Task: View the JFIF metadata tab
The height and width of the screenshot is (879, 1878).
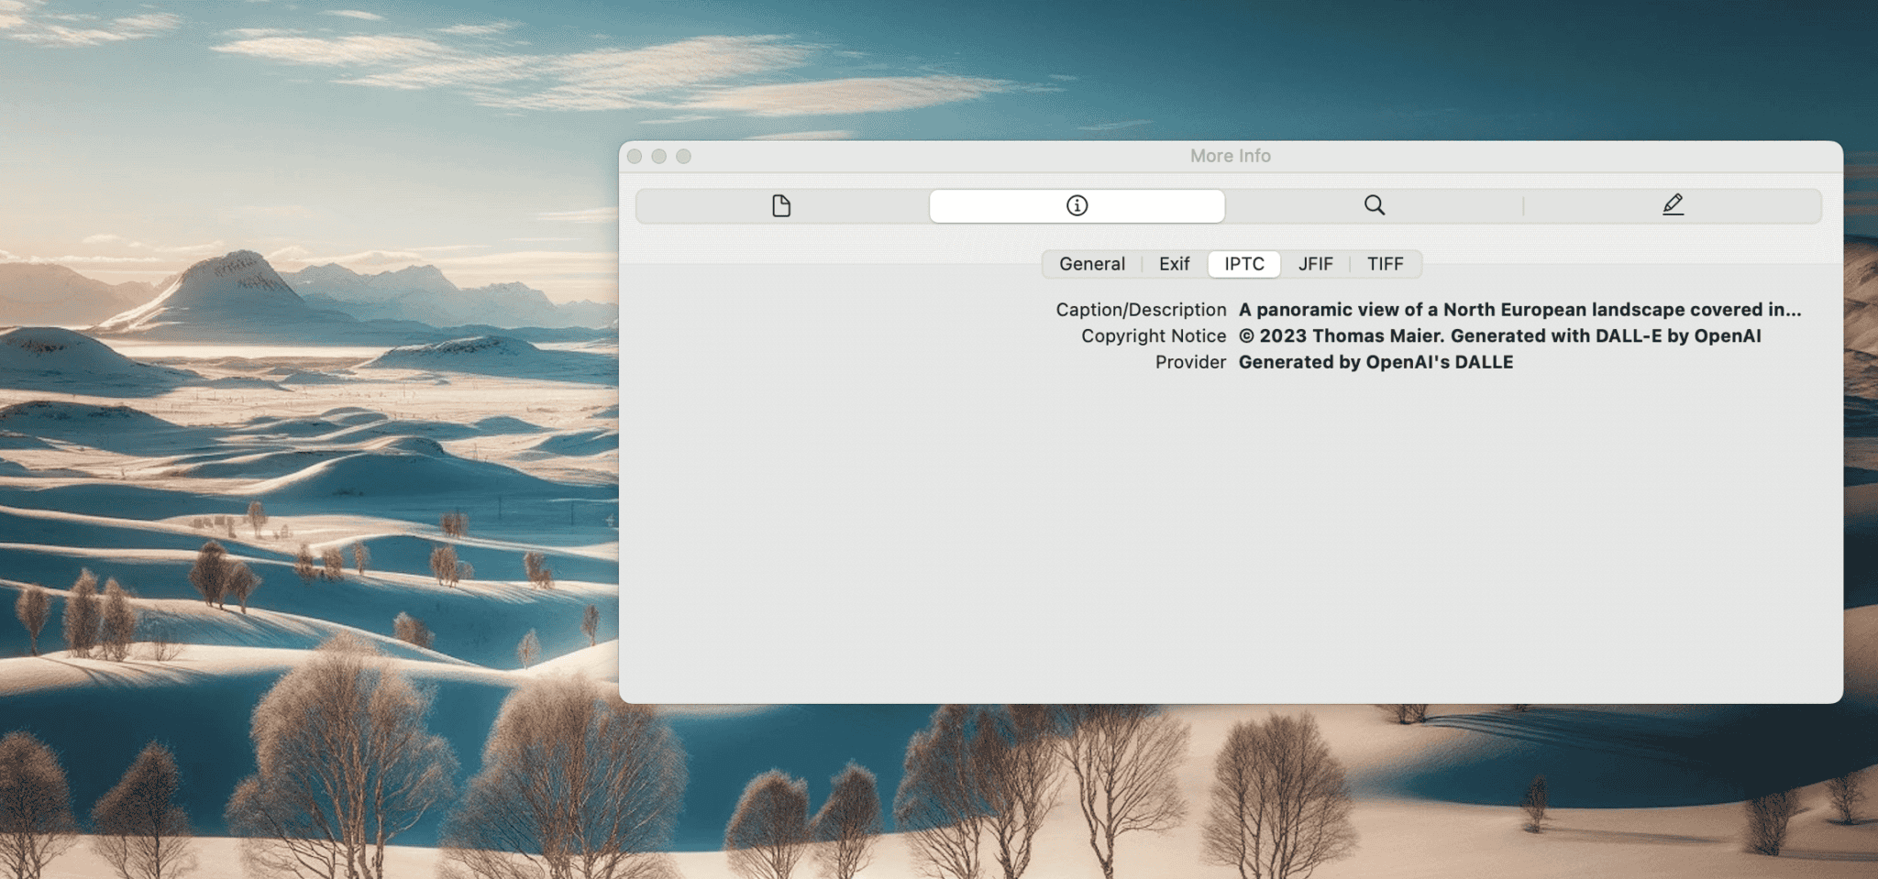Action: pos(1316,264)
